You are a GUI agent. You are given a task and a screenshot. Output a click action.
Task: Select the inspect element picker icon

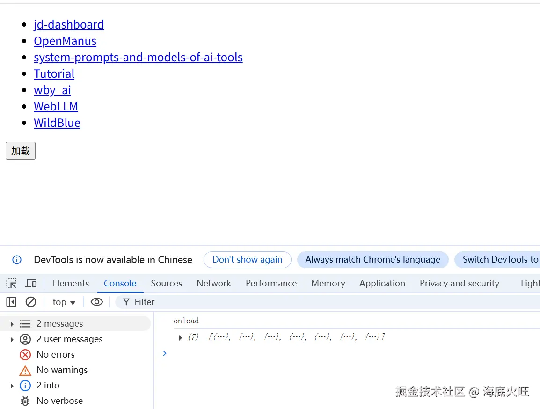[11, 283]
